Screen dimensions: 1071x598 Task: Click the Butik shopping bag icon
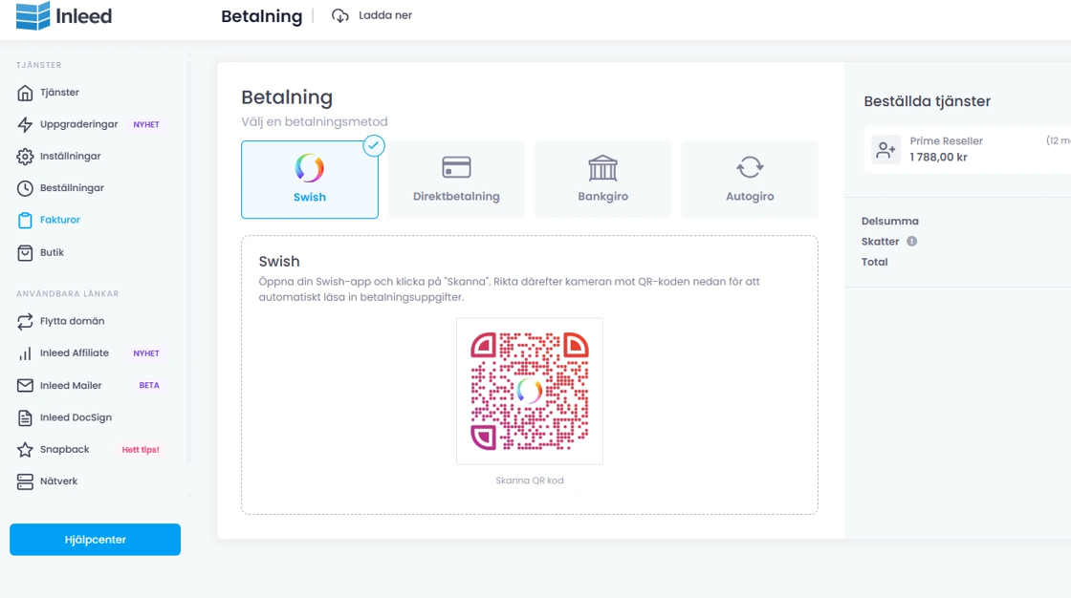click(x=25, y=253)
